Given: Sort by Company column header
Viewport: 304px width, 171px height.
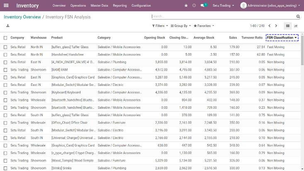Looking at the screenshot, I should [17, 38].
